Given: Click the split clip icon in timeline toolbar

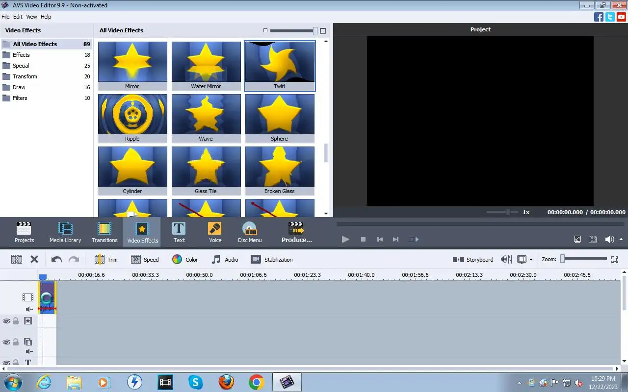Looking at the screenshot, I should point(17,260).
